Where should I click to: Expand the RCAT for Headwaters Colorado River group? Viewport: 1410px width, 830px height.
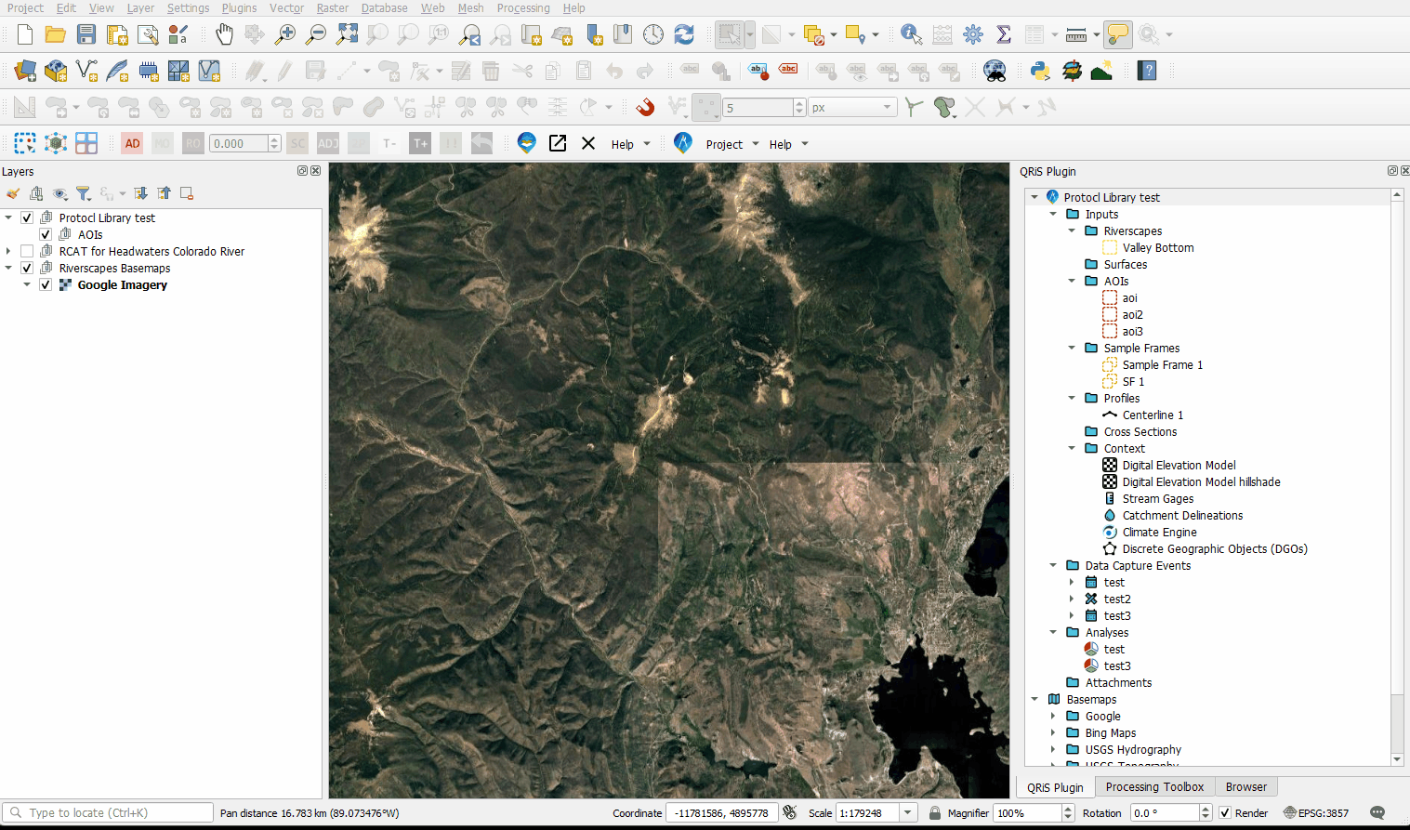pos(8,251)
